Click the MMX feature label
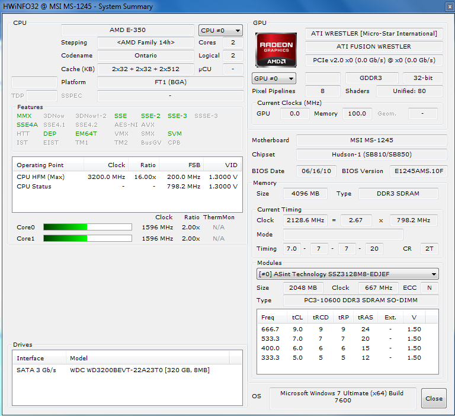The height and width of the screenshot is (416, 455). tap(24, 116)
